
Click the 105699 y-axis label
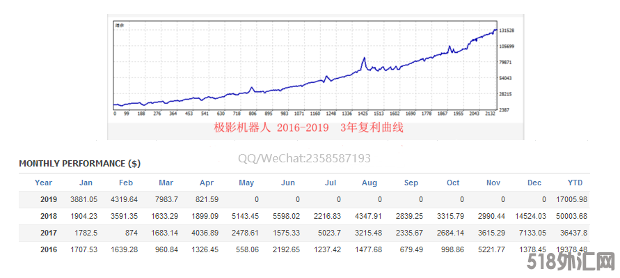tap(507, 46)
